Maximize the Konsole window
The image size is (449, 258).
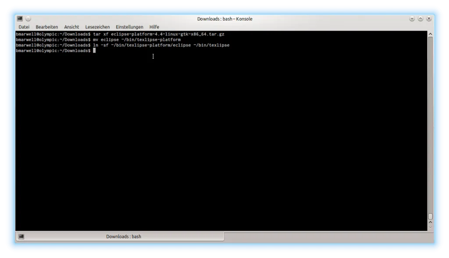(420, 19)
